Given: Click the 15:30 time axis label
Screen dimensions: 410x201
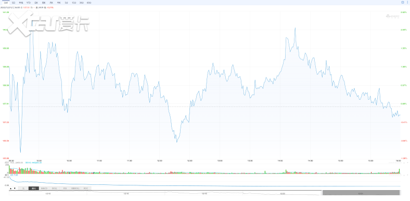Looking at the screenshot, I should click(371, 161).
